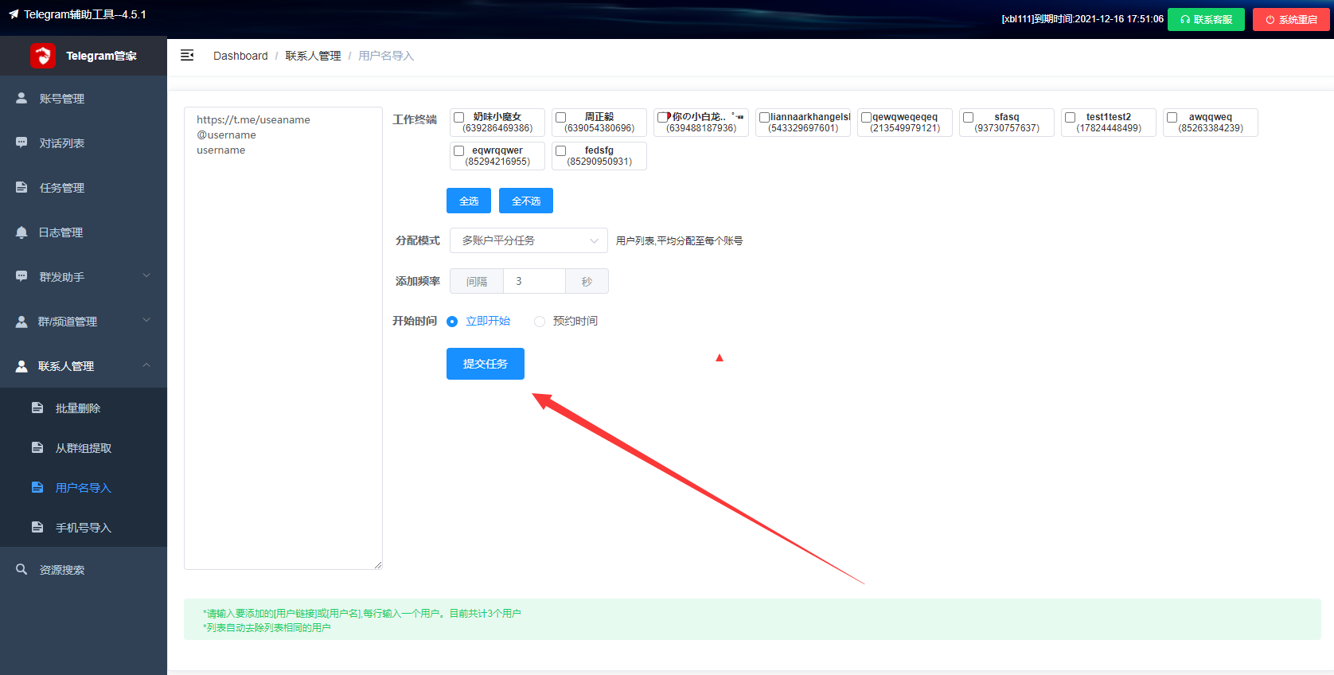Expand the 群发助手 menu chevron

click(x=146, y=275)
